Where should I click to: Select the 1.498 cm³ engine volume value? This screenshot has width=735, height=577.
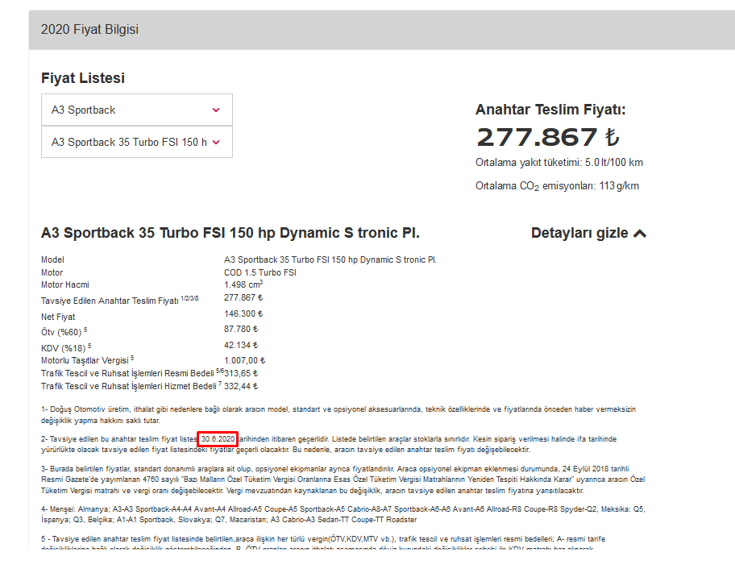[x=243, y=284]
